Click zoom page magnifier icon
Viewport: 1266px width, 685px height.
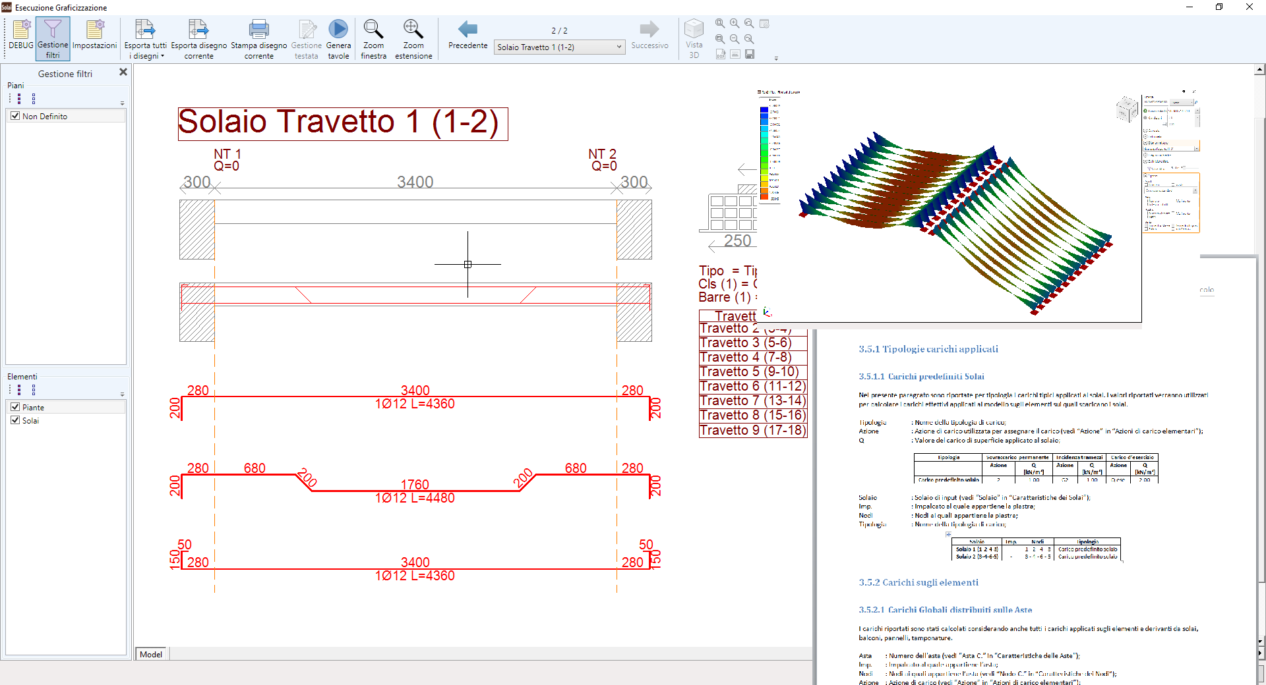[x=720, y=24]
